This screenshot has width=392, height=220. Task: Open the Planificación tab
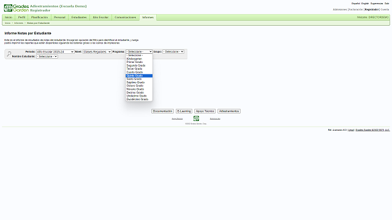(x=39, y=18)
